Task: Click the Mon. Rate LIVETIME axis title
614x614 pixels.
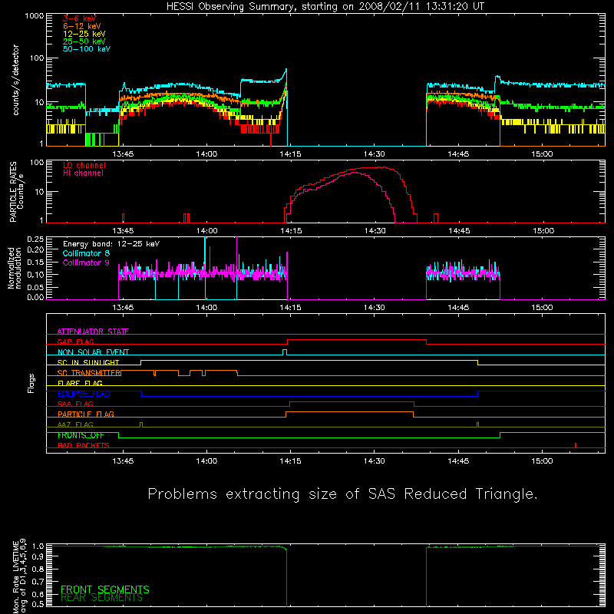Action: pos(20,576)
